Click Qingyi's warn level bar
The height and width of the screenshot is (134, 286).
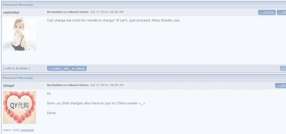pyautogui.click(x=27, y=130)
